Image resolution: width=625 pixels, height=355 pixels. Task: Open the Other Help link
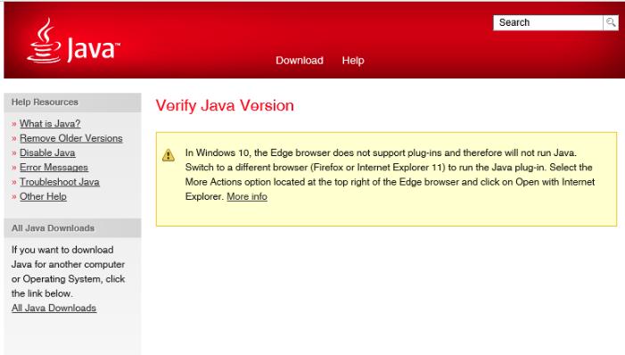pos(43,196)
